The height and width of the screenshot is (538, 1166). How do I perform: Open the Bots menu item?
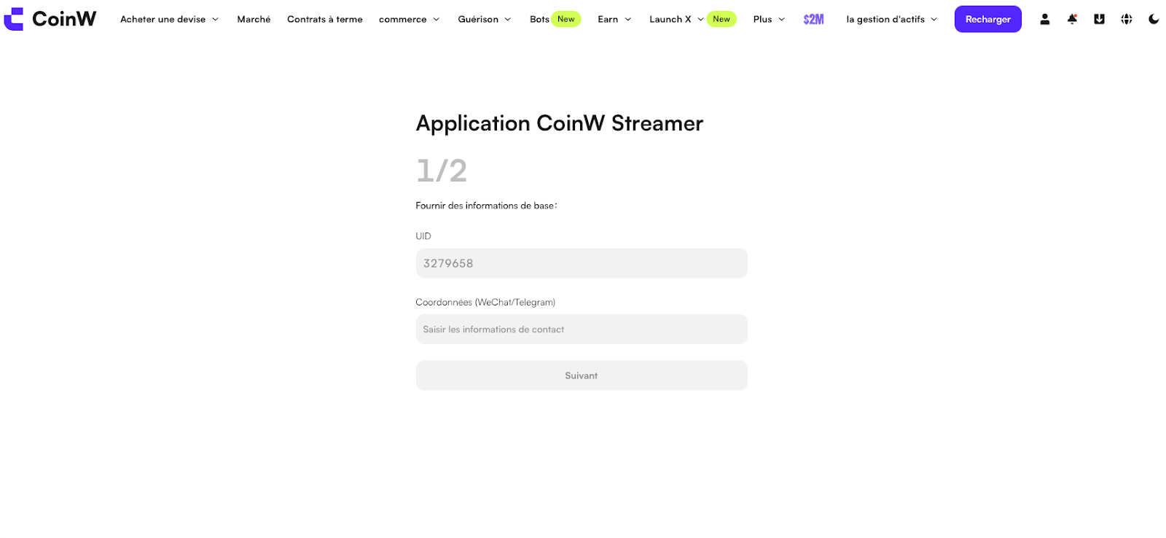(x=539, y=19)
